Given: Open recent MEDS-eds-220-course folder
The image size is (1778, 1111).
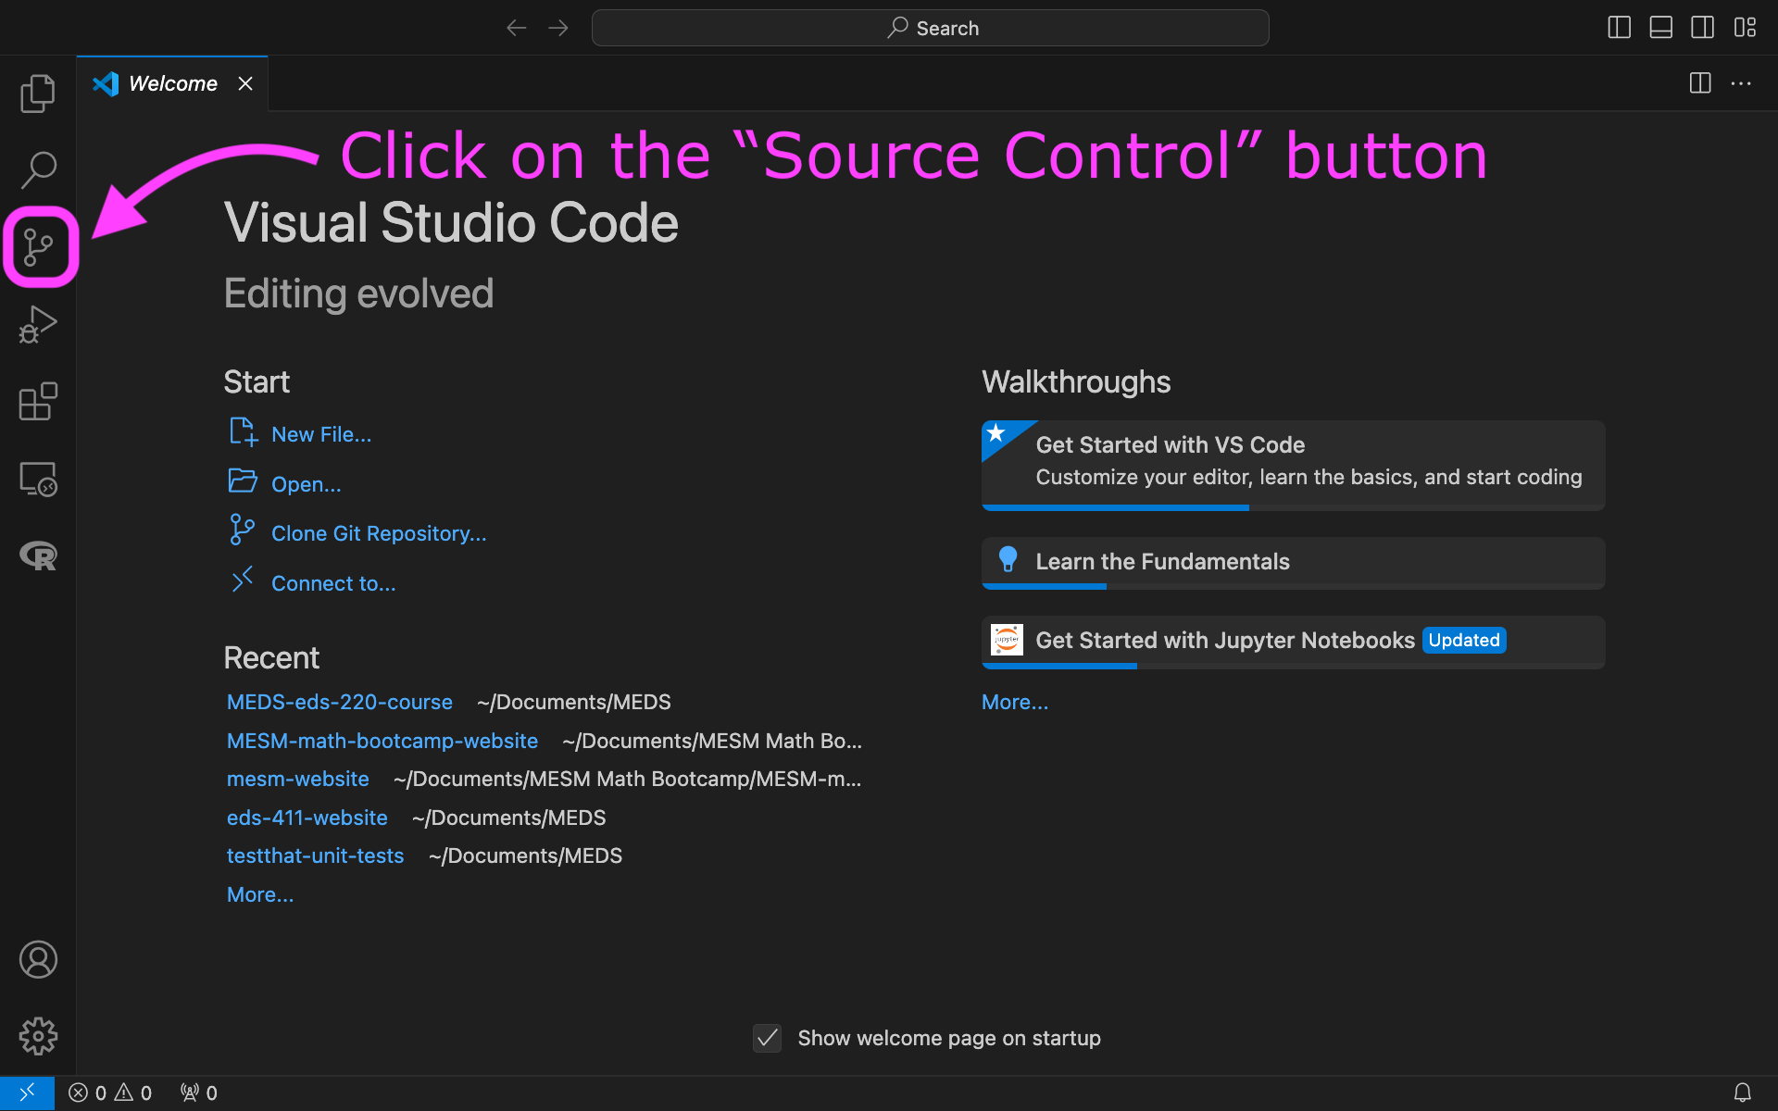Looking at the screenshot, I should coord(339,702).
